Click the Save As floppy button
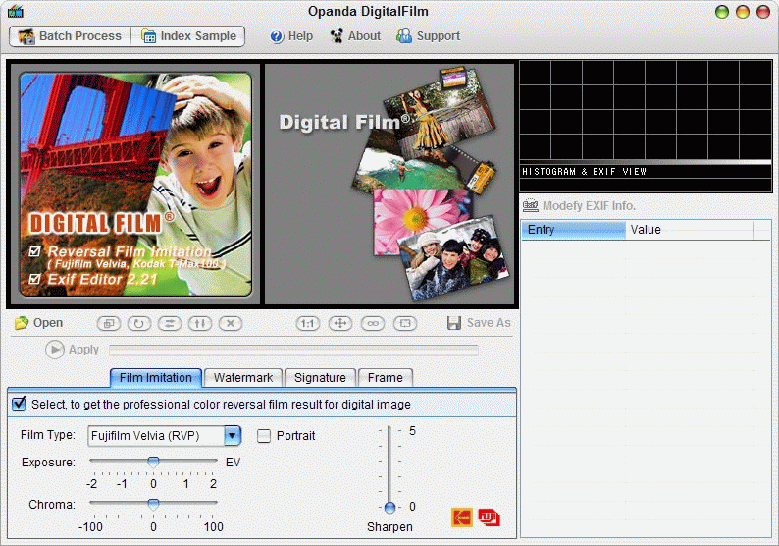This screenshot has width=779, height=546. (x=479, y=323)
